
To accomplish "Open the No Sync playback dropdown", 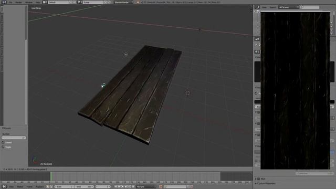I will pos(146,187).
